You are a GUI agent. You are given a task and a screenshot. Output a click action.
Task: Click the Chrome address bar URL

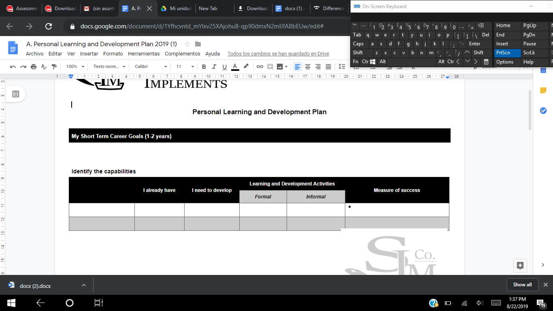point(202,26)
